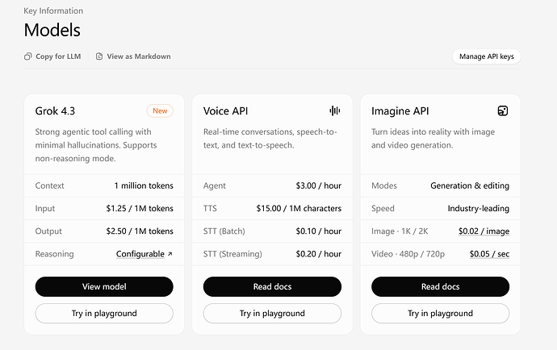
Task: Click the Imagine API card title
Action: coord(400,111)
